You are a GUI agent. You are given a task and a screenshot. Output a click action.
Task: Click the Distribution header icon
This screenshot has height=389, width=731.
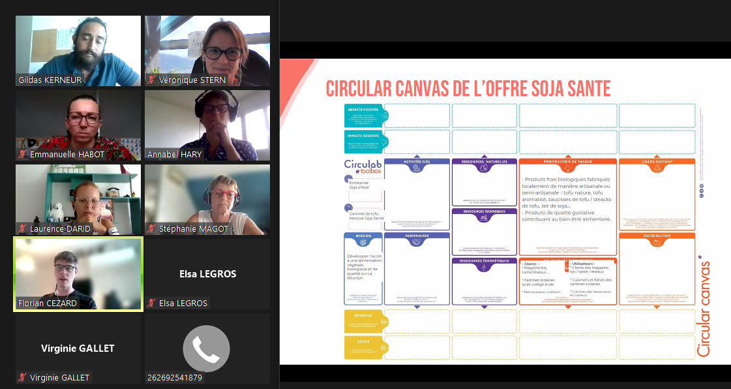(657, 243)
